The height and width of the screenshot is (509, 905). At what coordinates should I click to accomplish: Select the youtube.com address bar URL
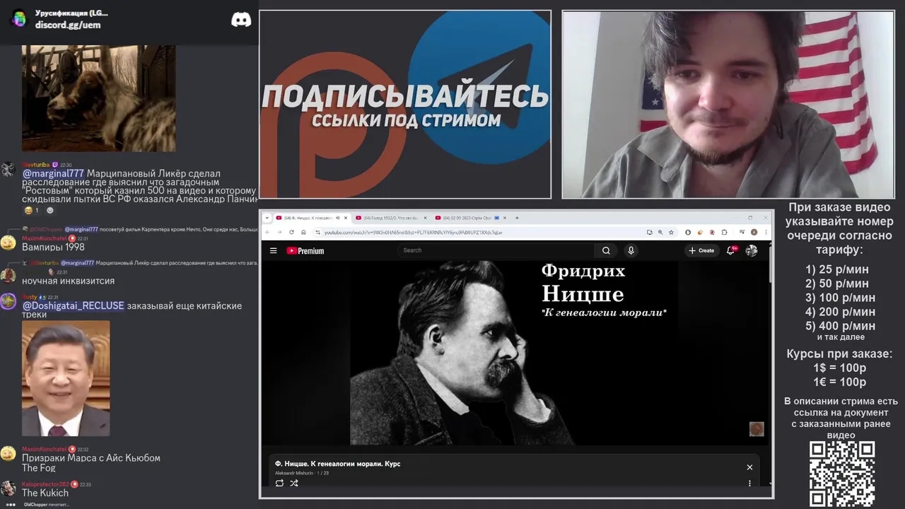[414, 232]
